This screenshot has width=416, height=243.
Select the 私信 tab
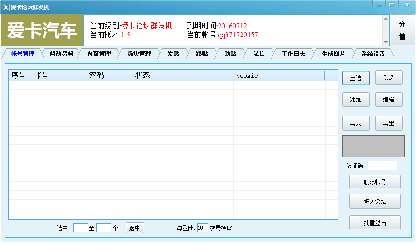[259, 54]
